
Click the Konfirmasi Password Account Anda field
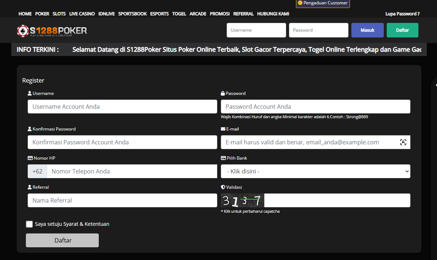[x=122, y=142]
